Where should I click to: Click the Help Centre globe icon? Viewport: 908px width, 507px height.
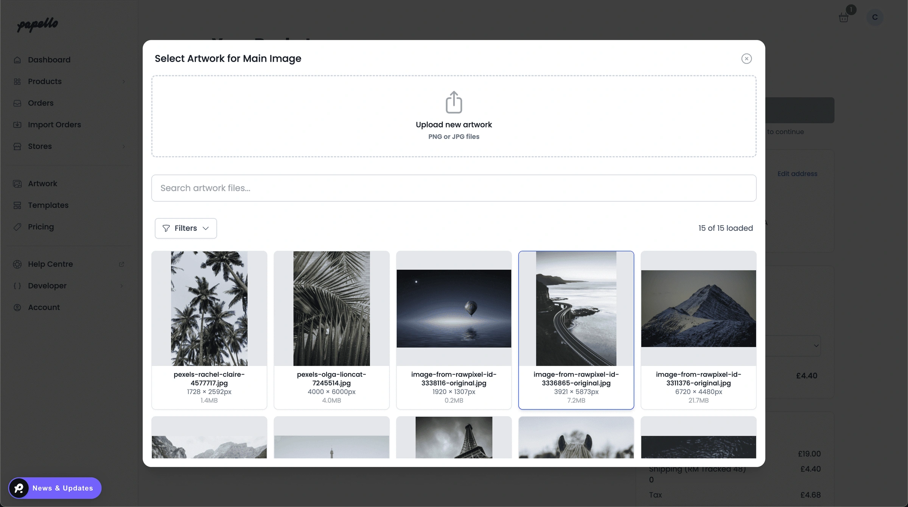click(x=17, y=264)
